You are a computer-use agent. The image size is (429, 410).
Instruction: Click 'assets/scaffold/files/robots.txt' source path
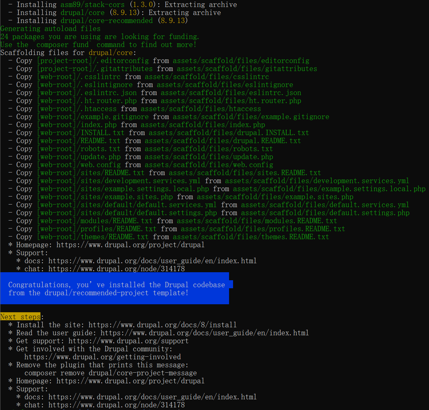[209, 149]
